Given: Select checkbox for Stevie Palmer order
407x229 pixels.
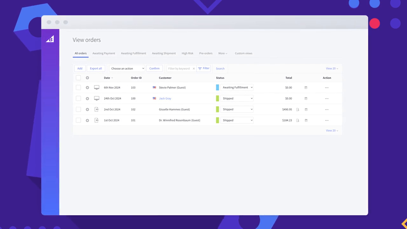Looking at the screenshot, I should (78, 87).
